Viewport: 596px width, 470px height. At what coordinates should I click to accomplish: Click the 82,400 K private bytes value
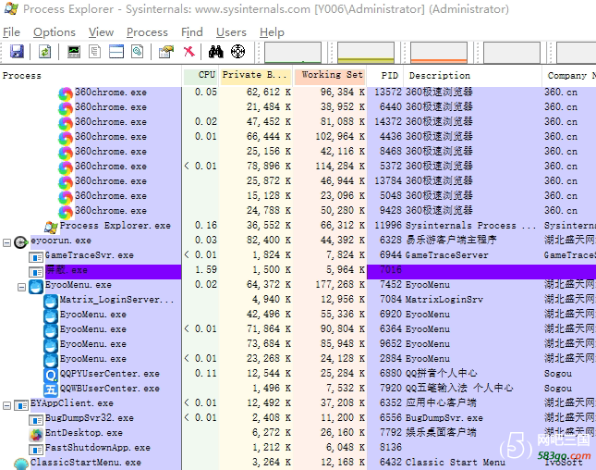pos(269,241)
